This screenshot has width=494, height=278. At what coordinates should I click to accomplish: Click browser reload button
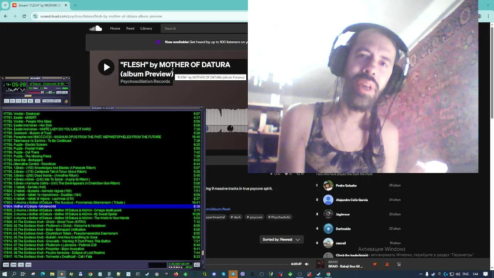(24, 16)
